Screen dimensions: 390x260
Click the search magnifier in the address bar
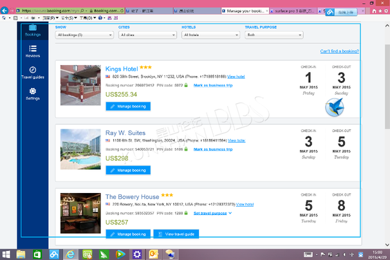tap(82, 11)
